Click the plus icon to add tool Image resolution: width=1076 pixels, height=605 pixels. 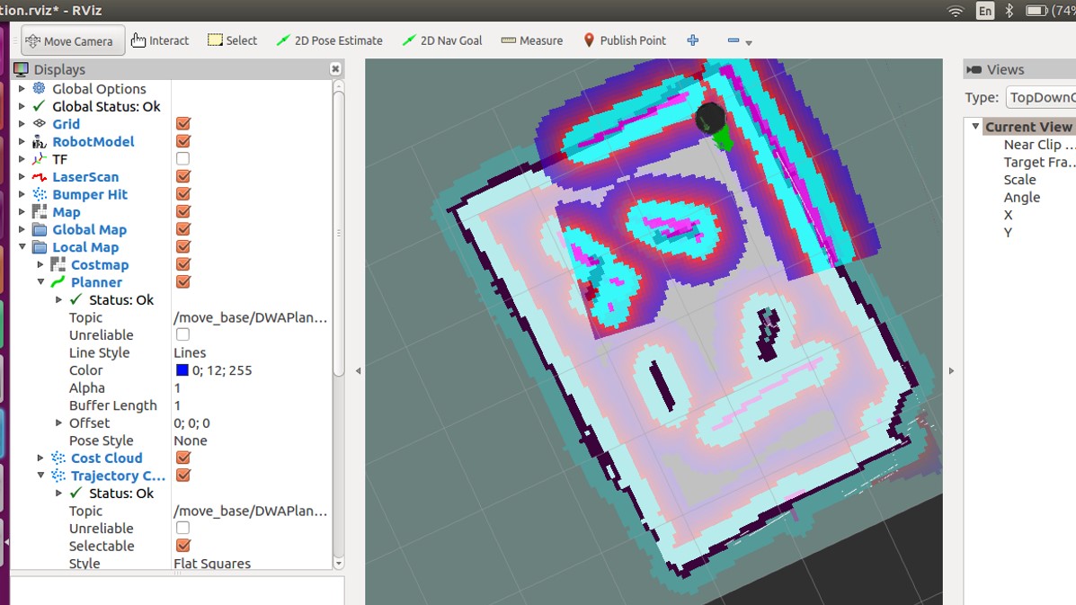click(x=692, y=40)
